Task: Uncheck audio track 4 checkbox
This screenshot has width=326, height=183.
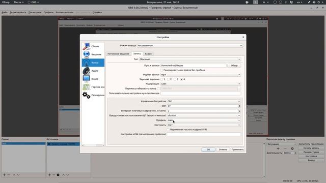Action: tap(181, 79)
